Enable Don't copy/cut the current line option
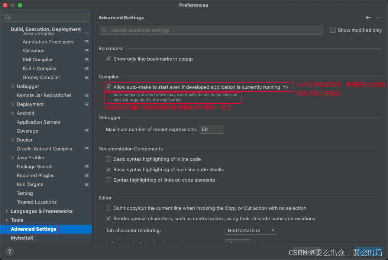Screen dimensions: 388x260 tap(109, 208)
